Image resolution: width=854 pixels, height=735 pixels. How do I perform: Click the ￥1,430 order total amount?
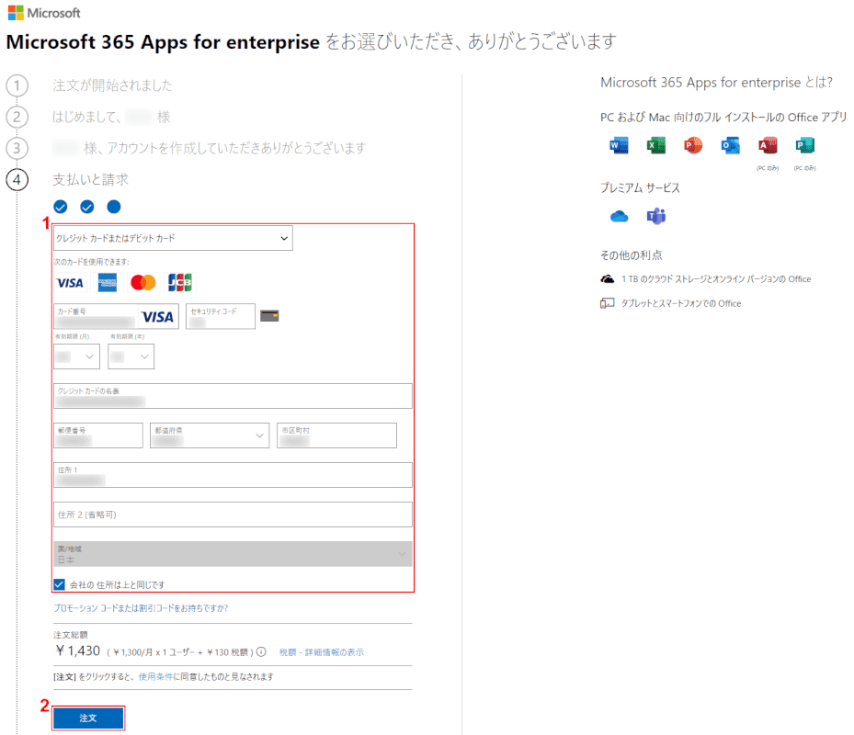pyautogui.click(x=77, y=650)
